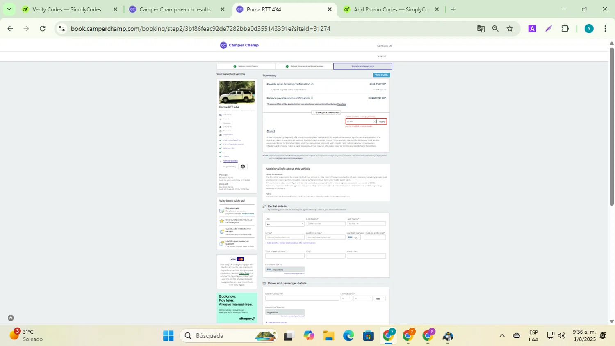615x346 pixels.
Task: Open the Title dropdown showing Mr
Action: coord(285,224)
